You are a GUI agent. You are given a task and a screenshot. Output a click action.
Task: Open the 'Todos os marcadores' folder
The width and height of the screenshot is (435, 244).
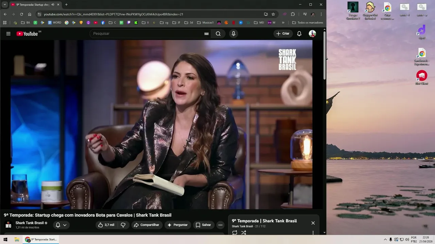tap(308, 23)
